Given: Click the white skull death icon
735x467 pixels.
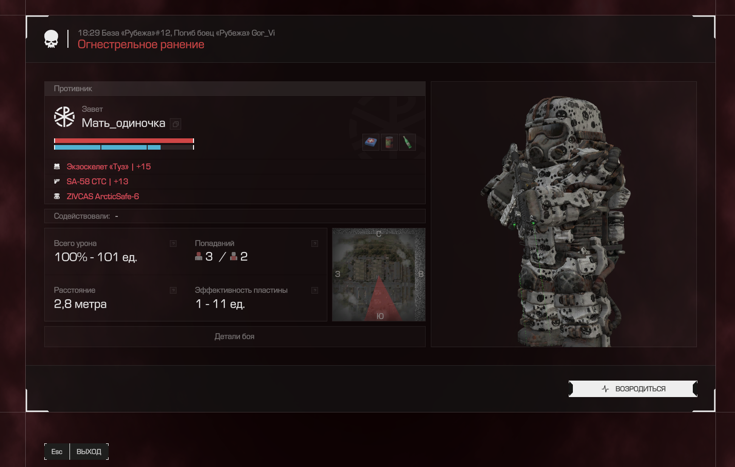Looking at the screenshot, I should [x=51, y=39].
